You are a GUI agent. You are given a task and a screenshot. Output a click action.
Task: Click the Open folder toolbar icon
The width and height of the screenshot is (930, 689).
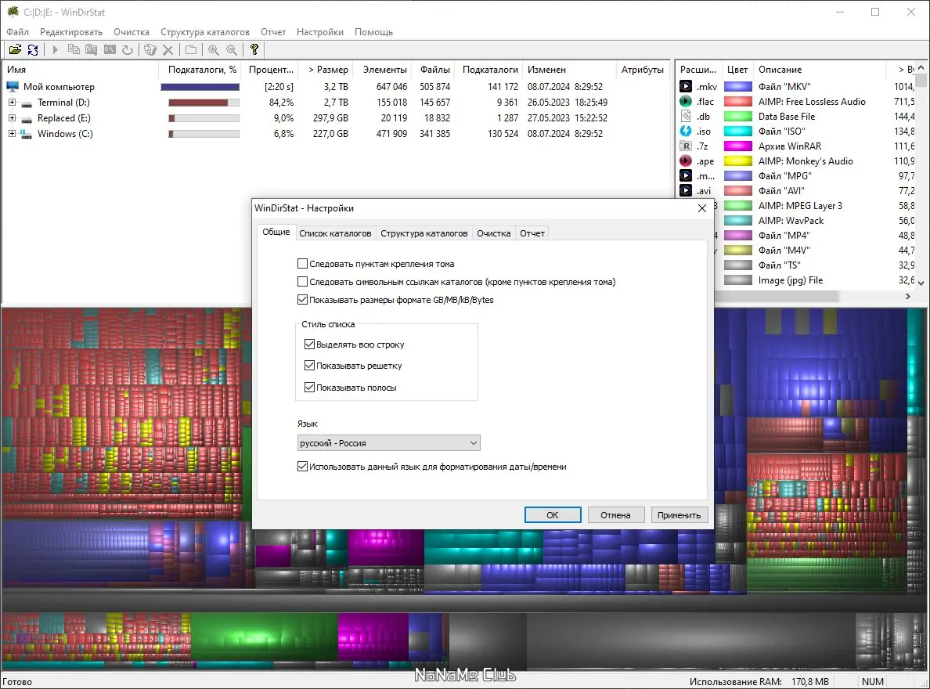pos(16,50)
